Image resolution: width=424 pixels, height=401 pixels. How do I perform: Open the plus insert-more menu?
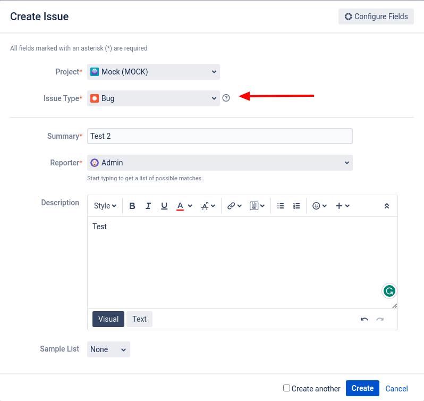[343, 206]
